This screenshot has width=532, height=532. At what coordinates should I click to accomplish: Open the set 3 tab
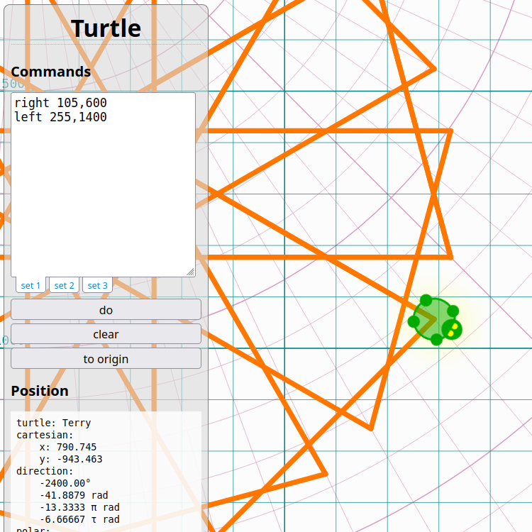tap(97, 285)
